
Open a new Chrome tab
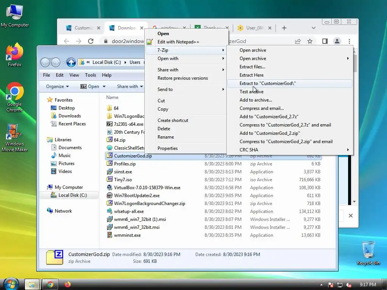(284, 28)
